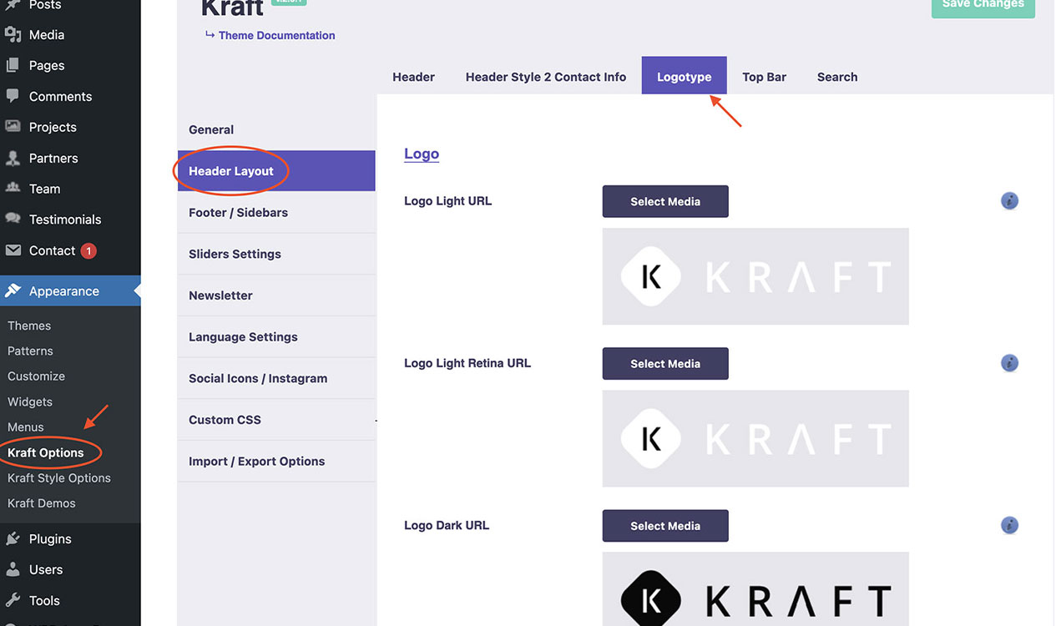The width and height of the screenshot is (1056, 626).
Task: Click the Plugins plug icon
Action: pyautogui.click(x=13, y=539)
